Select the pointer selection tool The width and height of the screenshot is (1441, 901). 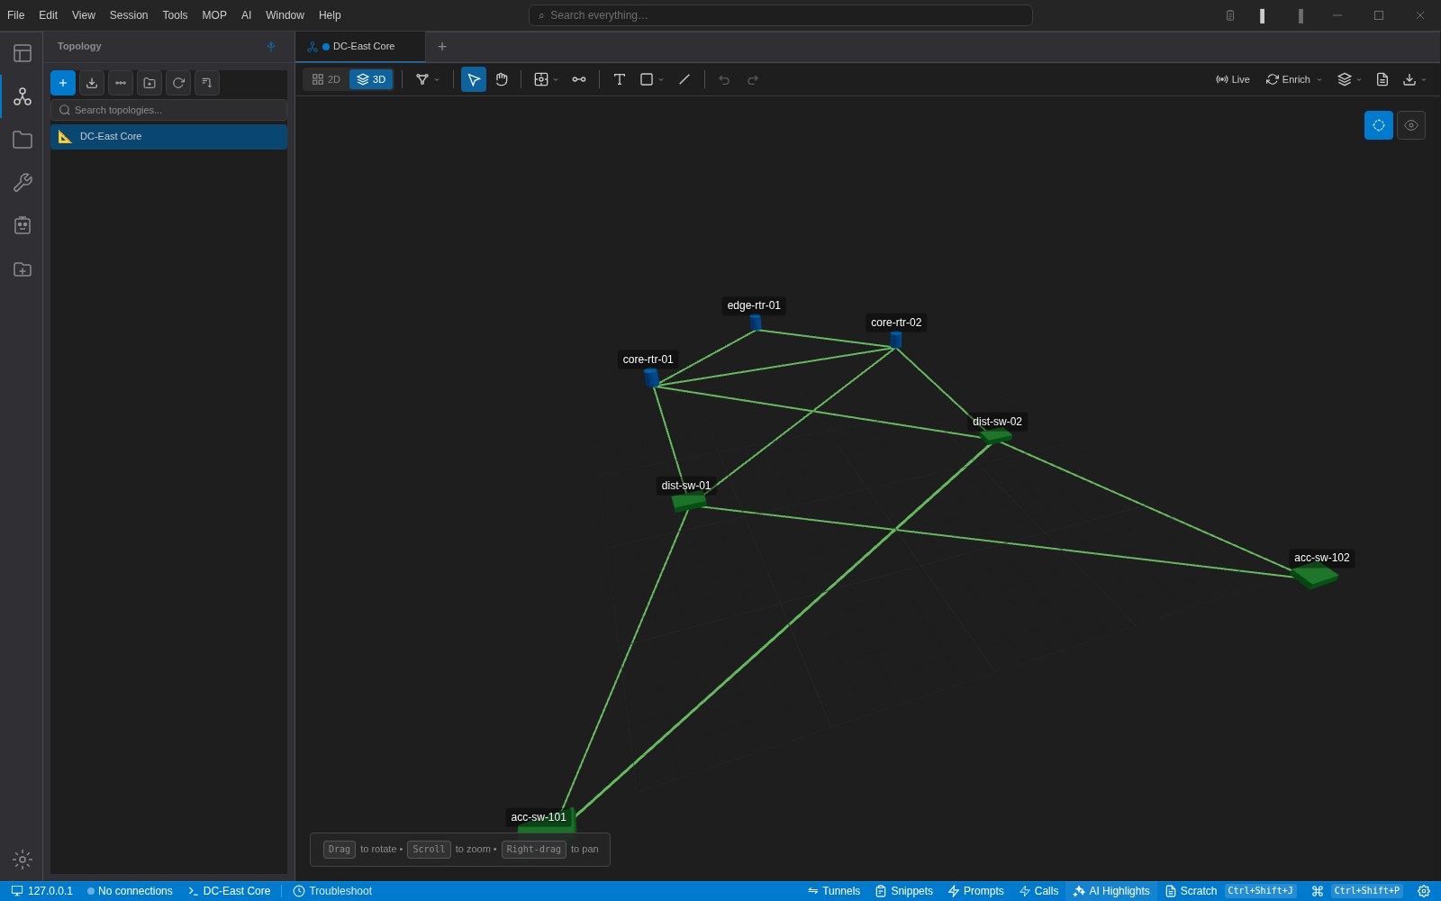(x=474, y=79)
